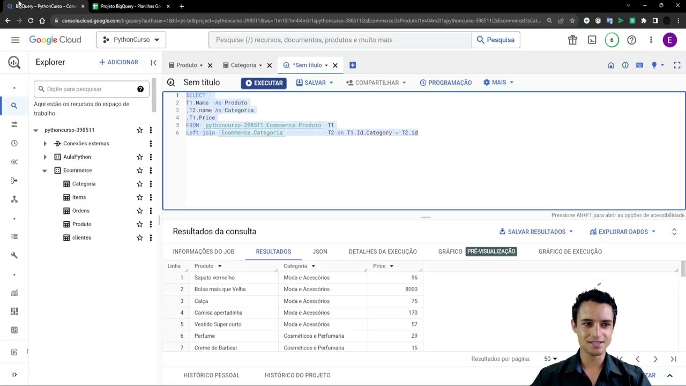
Task: Open keyboard shortcuts icon
Action: pos(639,65)
